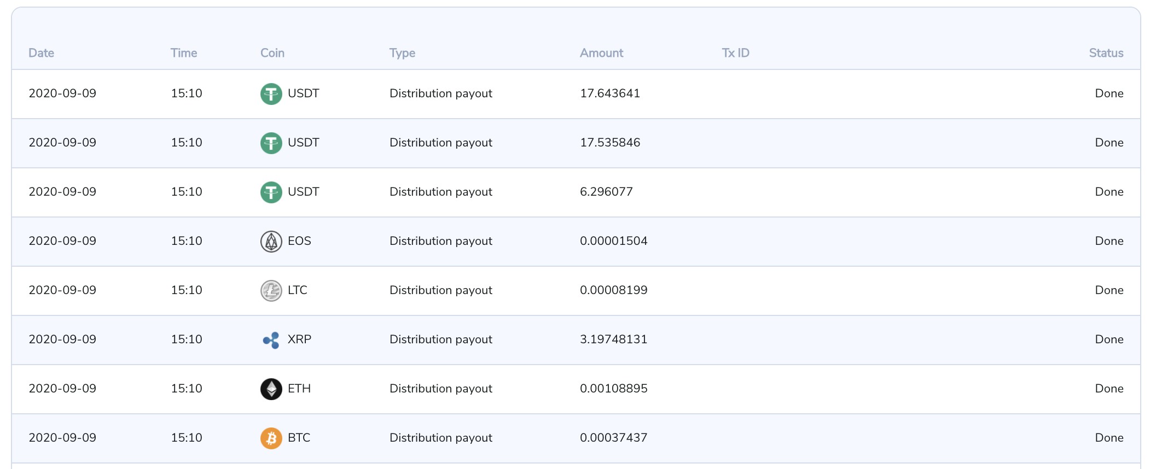This screenshot has width=1150, height=469.
Task: Click the Time column header
Action: (183, 53)
